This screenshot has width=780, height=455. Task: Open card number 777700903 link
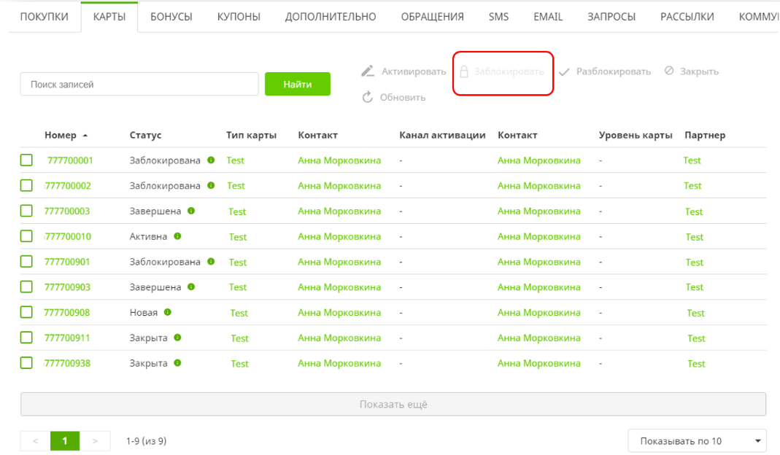point(67,287)
